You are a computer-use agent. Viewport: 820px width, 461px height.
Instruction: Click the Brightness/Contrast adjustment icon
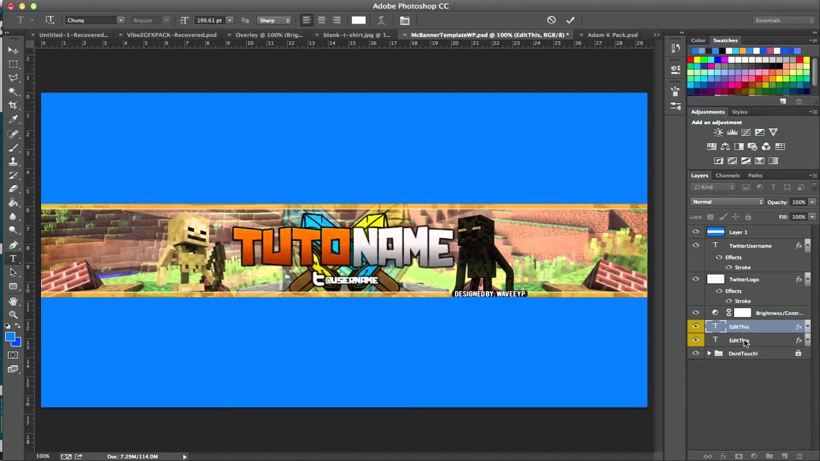[718, 133]
